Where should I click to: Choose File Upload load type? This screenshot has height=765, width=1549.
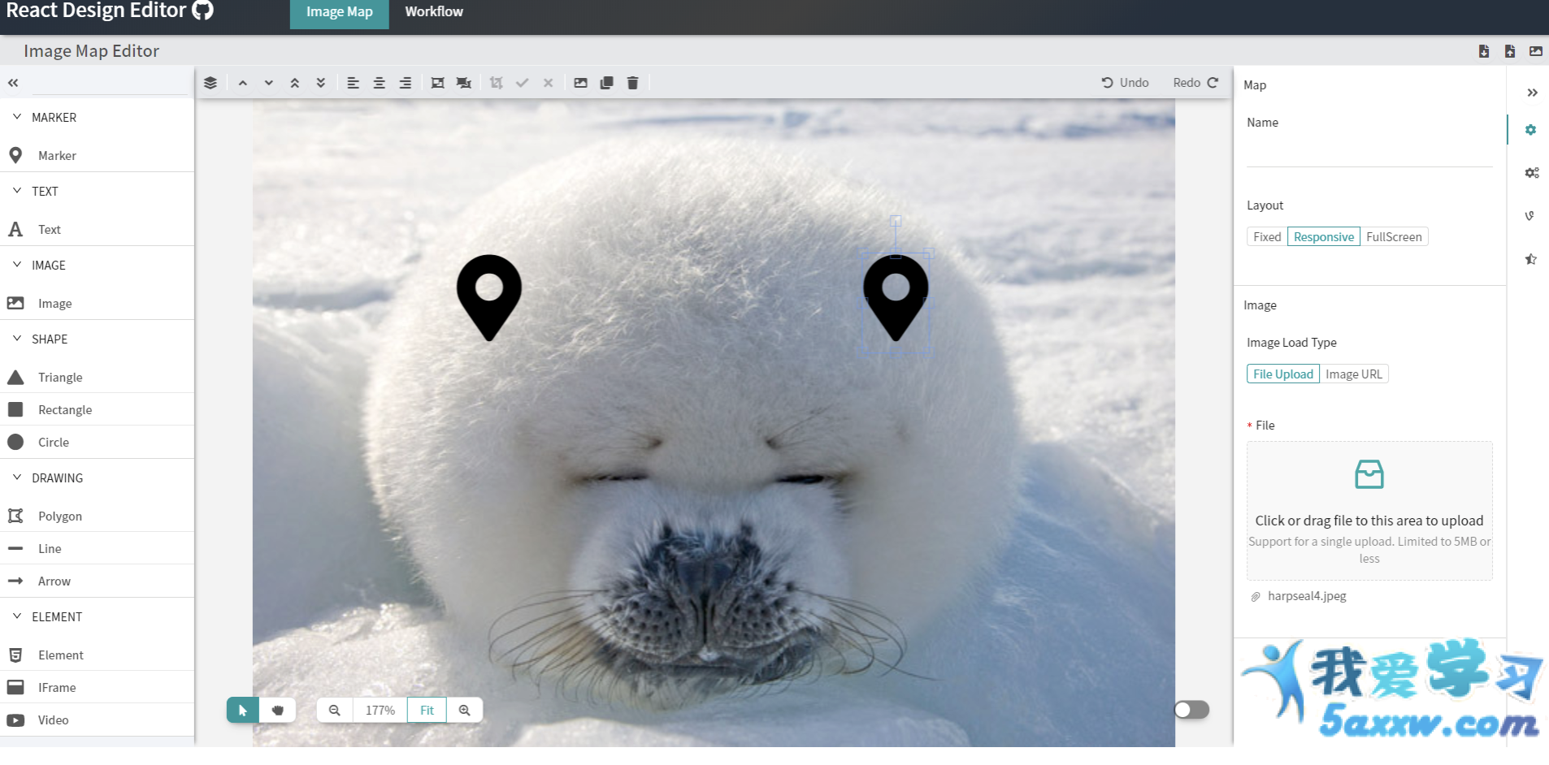1283,374
